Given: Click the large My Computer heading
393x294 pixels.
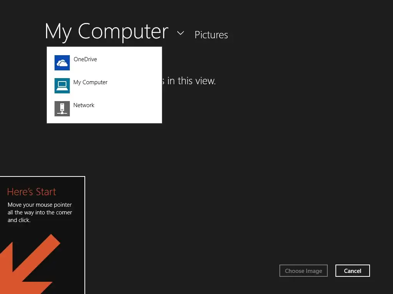Looking at the screenshot, I should [107, 32].
